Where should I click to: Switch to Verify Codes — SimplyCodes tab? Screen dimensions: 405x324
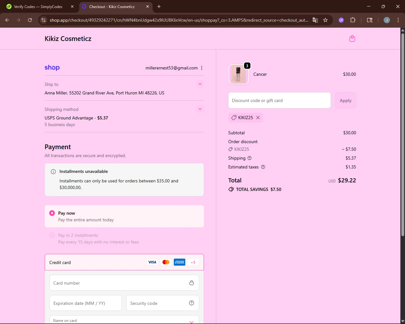(x=38, y=6)
